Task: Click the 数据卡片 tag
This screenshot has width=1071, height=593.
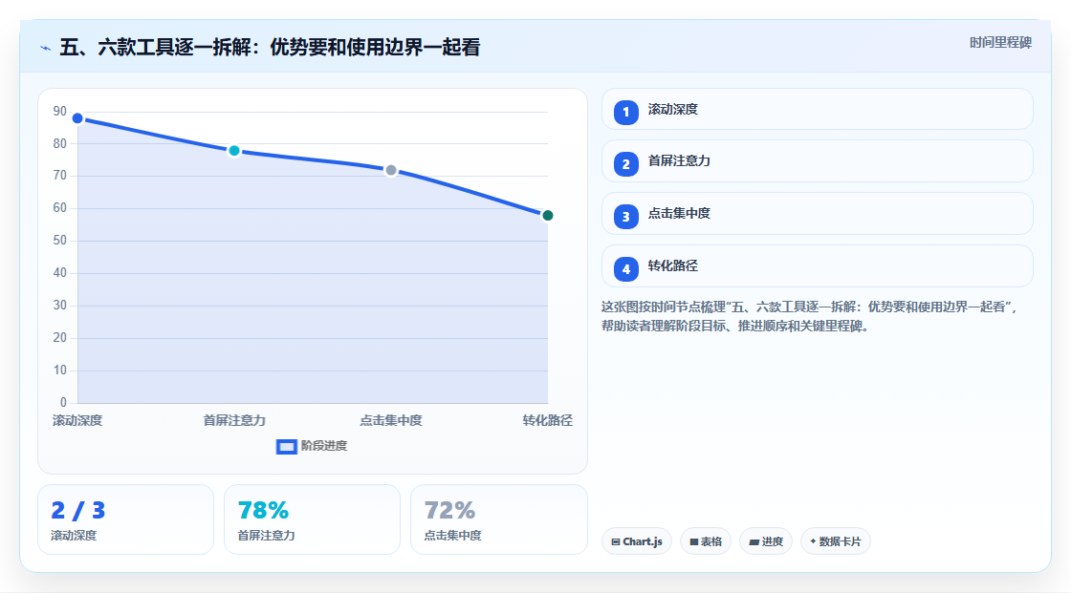Action: pos(836,541)
